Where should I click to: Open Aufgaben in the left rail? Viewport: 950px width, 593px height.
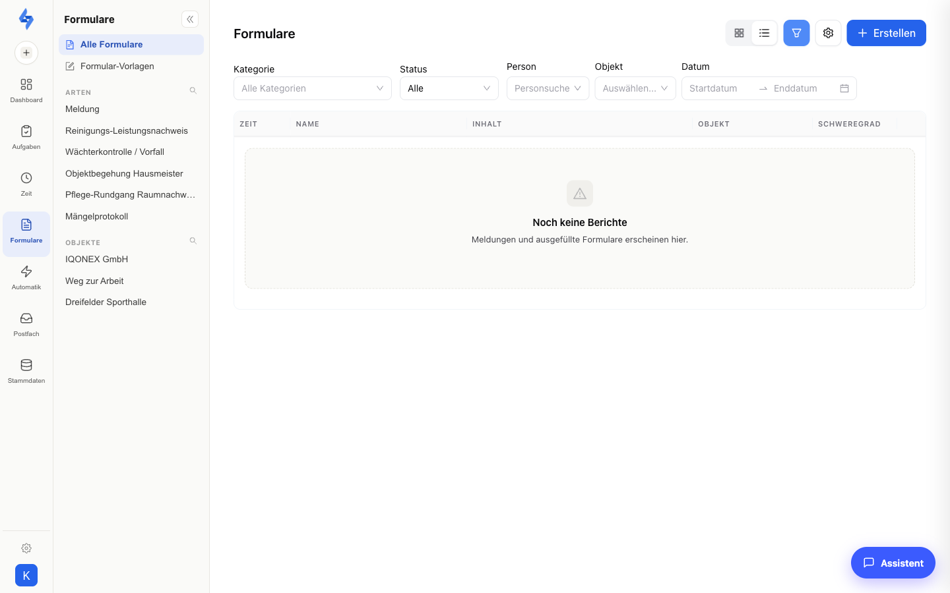pyautogui.click(x=26, y=138)
